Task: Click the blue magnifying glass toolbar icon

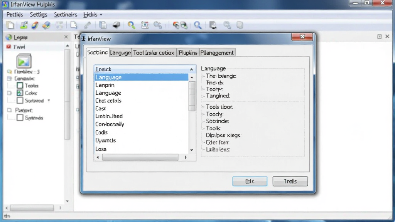Action: coord(198,25)
